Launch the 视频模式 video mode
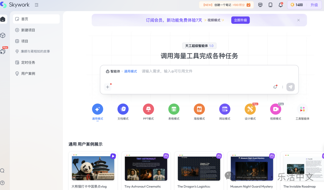The height and width of the screenshot is (190, 324). tap(276, 109)
